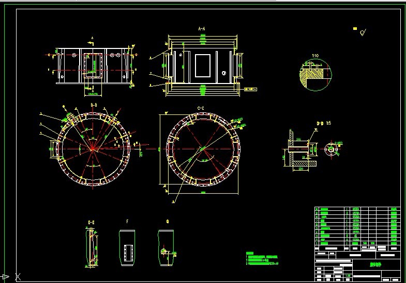
Task: Select the E-E view title
Action: click(x=92, y=222)
